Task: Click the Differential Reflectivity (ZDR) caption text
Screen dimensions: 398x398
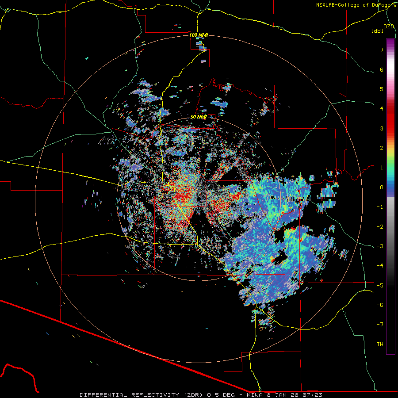Action: (x=142, y=395)
